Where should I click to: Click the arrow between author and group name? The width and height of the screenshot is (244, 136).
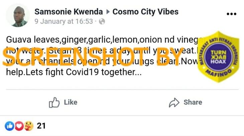(108, 12)
